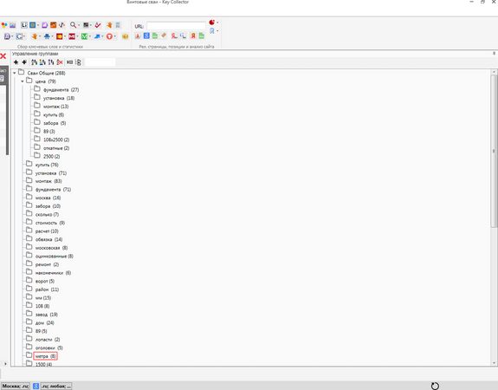
Task: Click the Москва region button in status bar
Action: point(16,387)
